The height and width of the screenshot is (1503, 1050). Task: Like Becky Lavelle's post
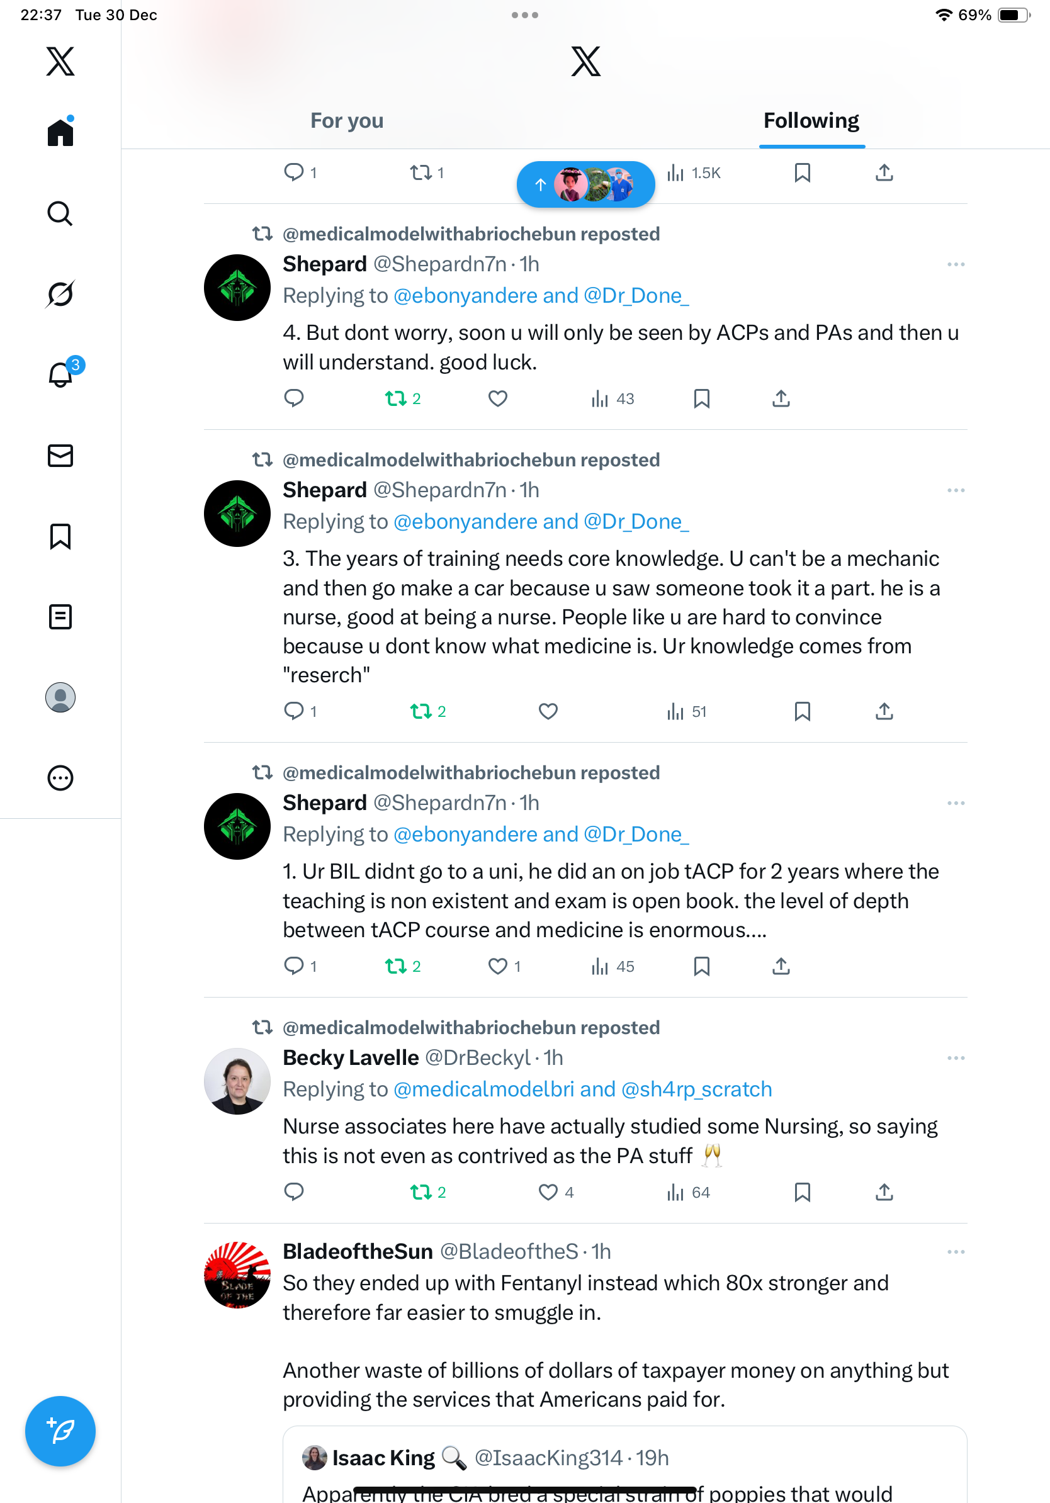pos(548,1192)
